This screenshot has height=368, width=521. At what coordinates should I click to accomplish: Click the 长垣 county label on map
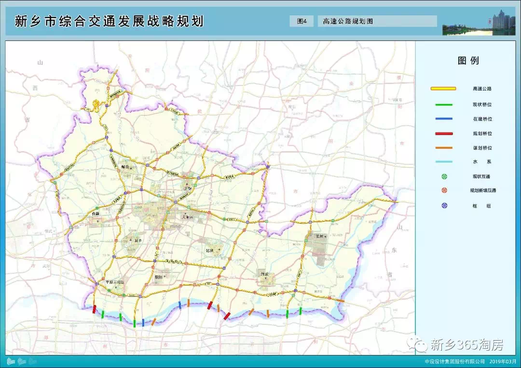(x=320, y=237)
